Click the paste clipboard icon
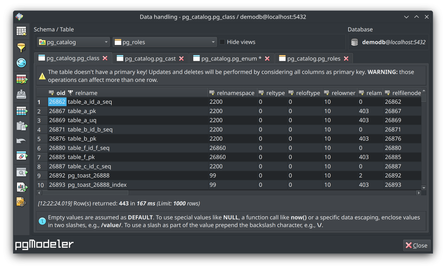 pos(21,126)
